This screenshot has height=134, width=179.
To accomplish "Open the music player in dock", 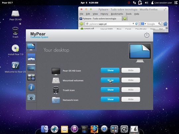I will click(x=75, y=129).
